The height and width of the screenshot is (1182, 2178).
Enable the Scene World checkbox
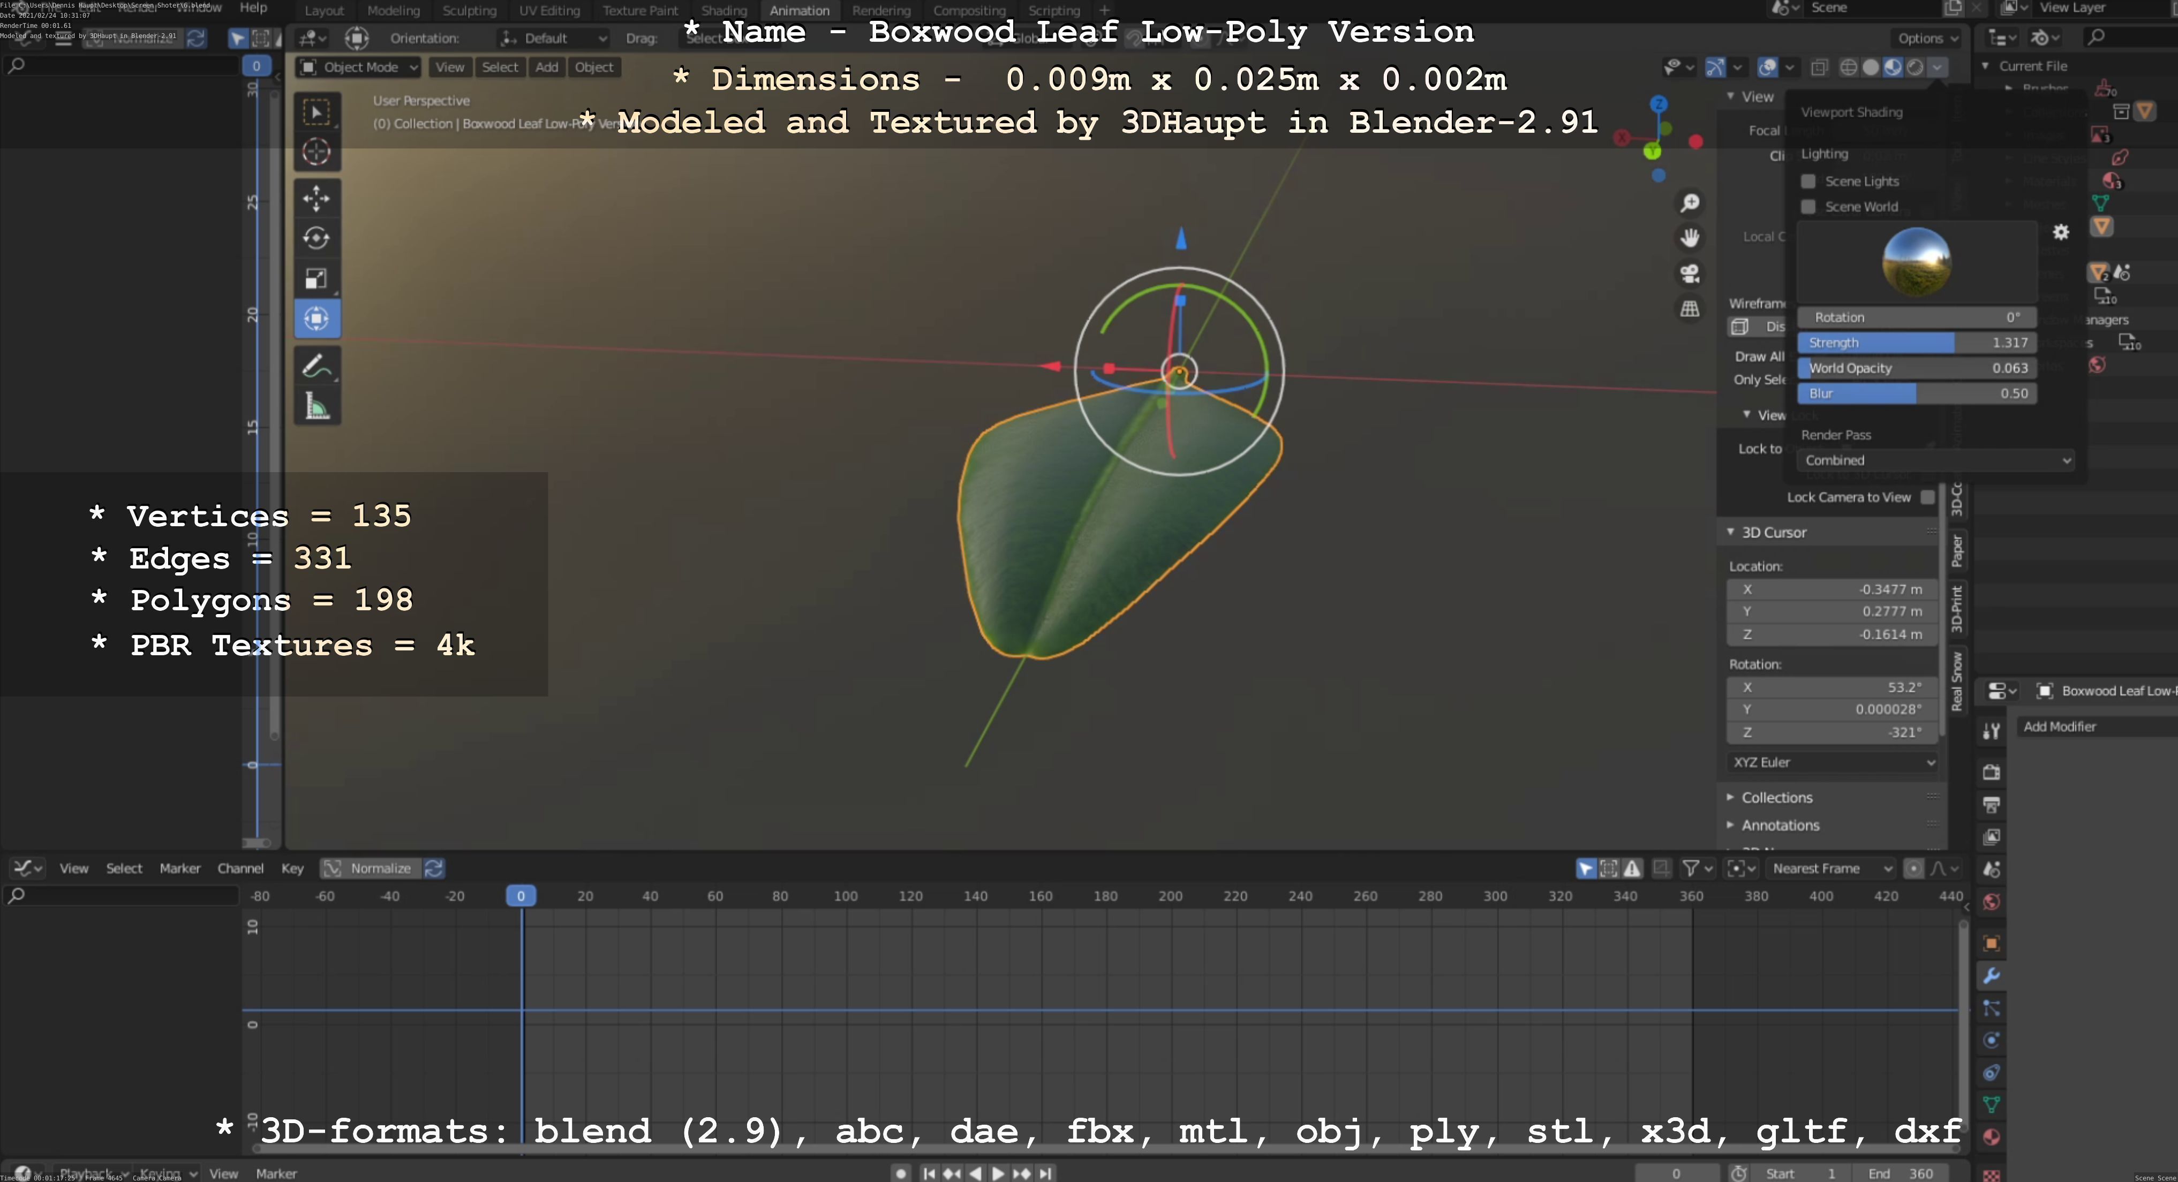pyautogui.click(x=1808, y=207)
